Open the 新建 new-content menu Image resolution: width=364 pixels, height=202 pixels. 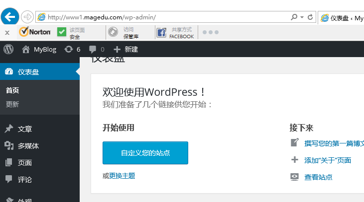pos(131,49)
